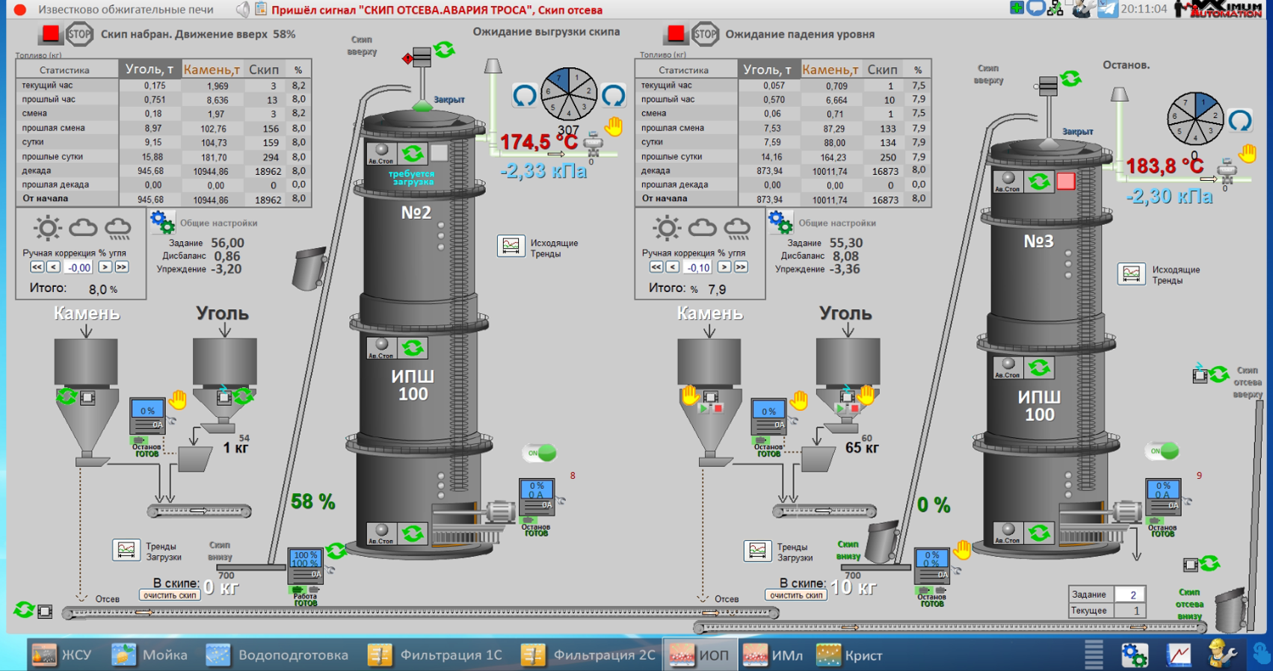Switch to the Мойка tab
The width and height of the screenshot is (1273, 671).
click(150, 655)
